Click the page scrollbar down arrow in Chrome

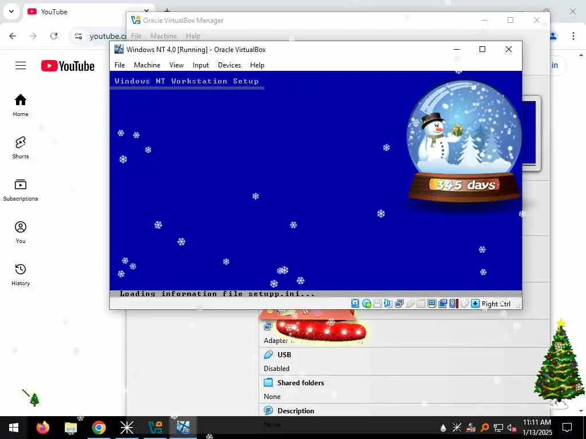pos(581,411)
